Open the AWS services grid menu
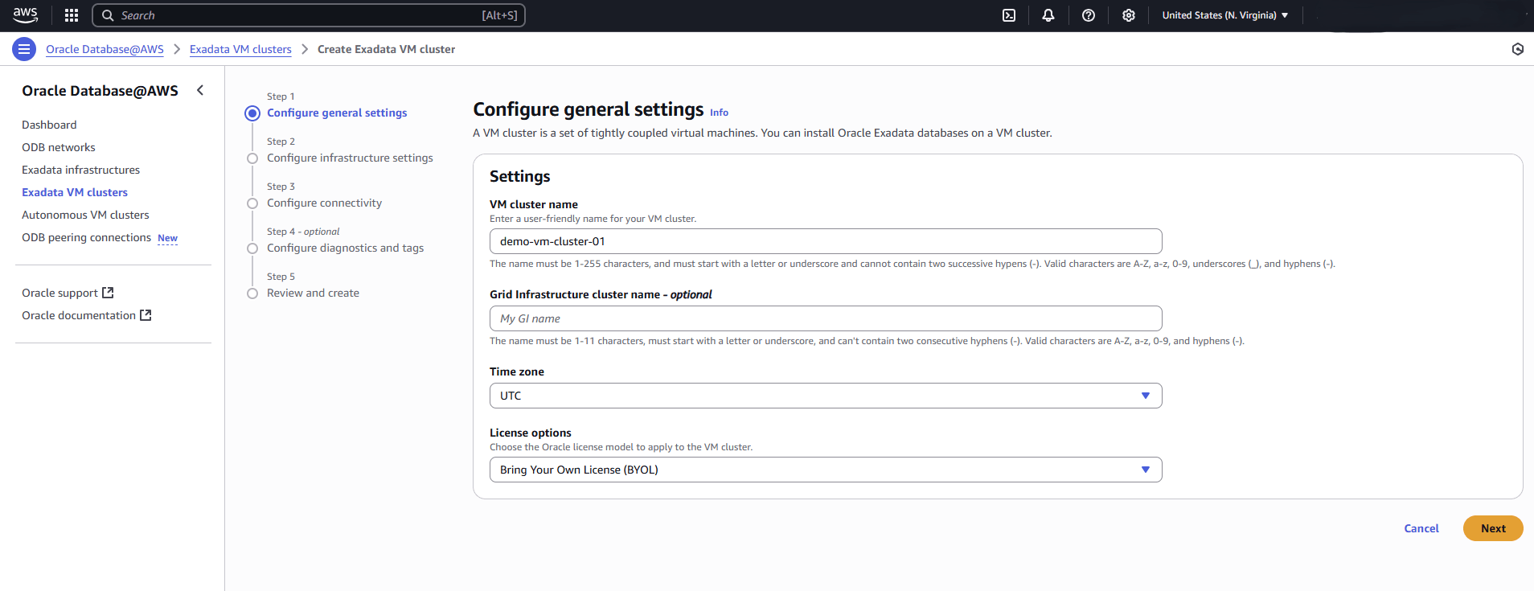Image resolution: width=1534 pixels, height=591 pixels. pos(72,15)
